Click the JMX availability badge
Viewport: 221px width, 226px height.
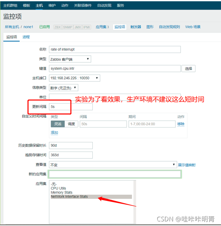[x=78, y=27]
